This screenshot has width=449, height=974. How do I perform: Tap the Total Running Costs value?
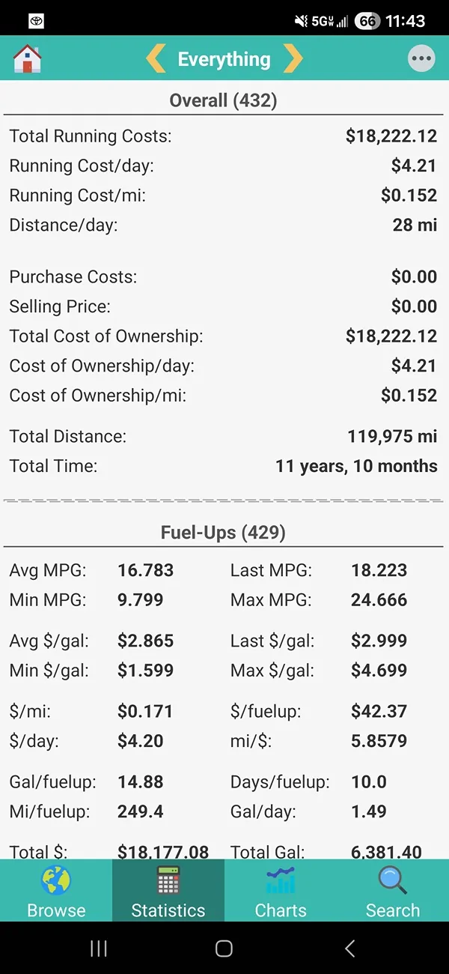[x=391, y=136]
